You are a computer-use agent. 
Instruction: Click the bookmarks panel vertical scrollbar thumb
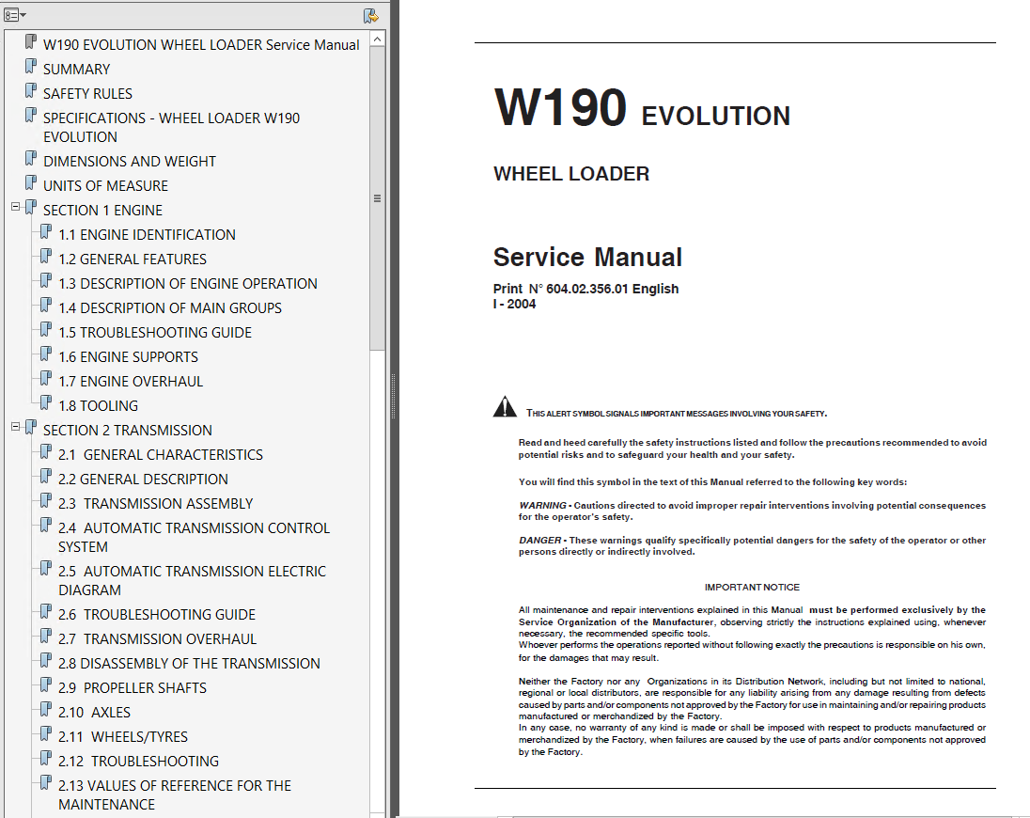377,198
